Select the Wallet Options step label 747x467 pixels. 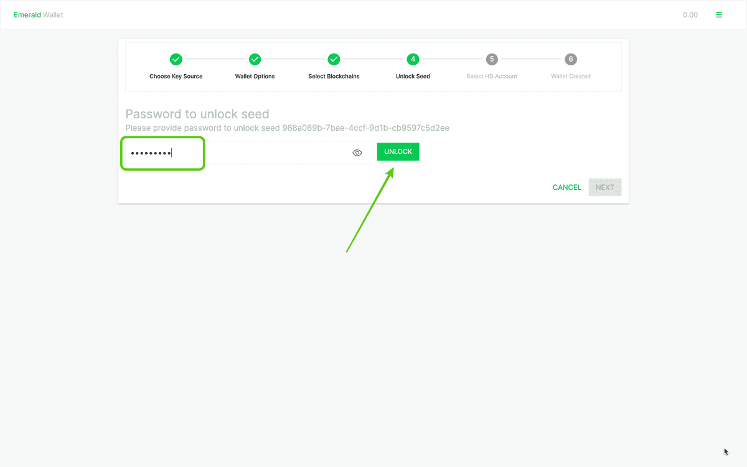pyautogui.click(x=255, y=75)
